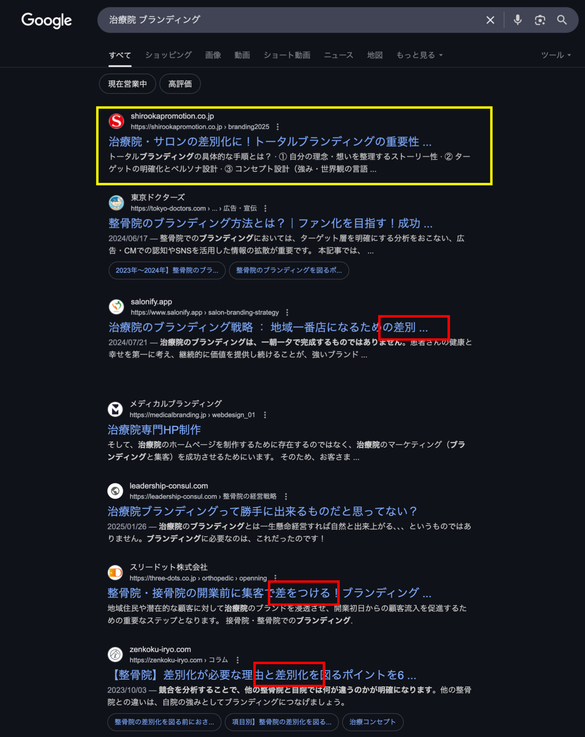
Task: Click the 治療コンセプト sitelink chip
Action: tap(372, 722)
